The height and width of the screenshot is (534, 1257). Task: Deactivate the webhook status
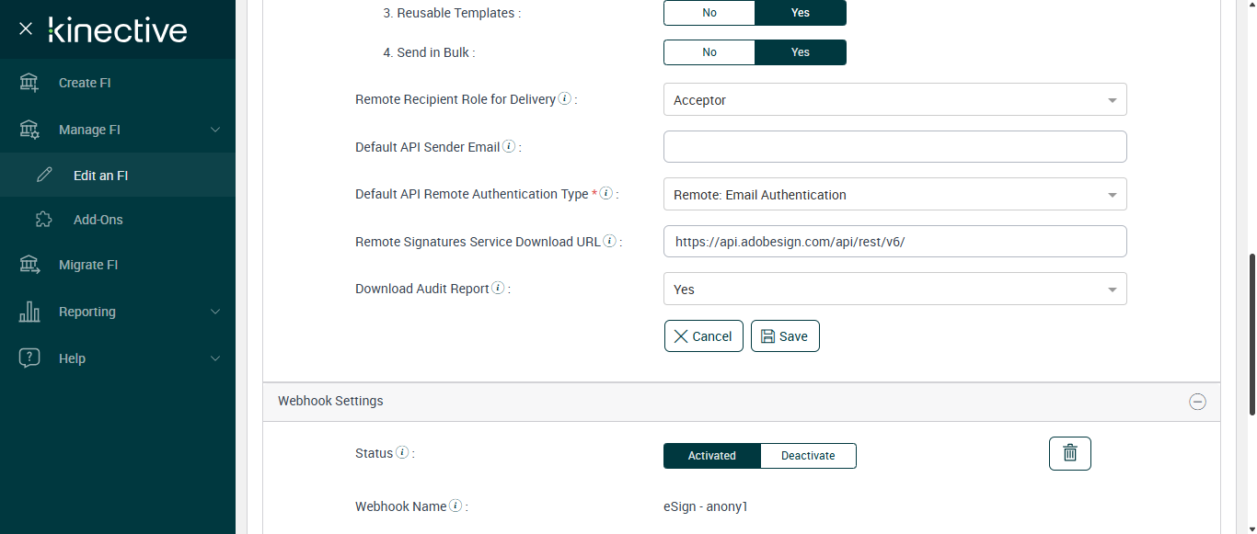(x=808, y=456)
